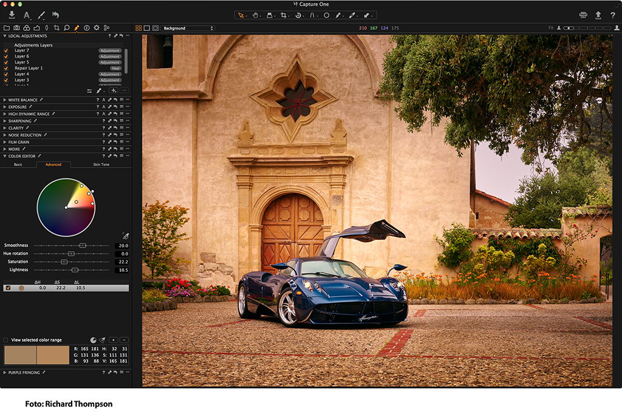Switch to the Basic color editor tab
This screenshot has height=420, width=622.
[x=18, y=164]
